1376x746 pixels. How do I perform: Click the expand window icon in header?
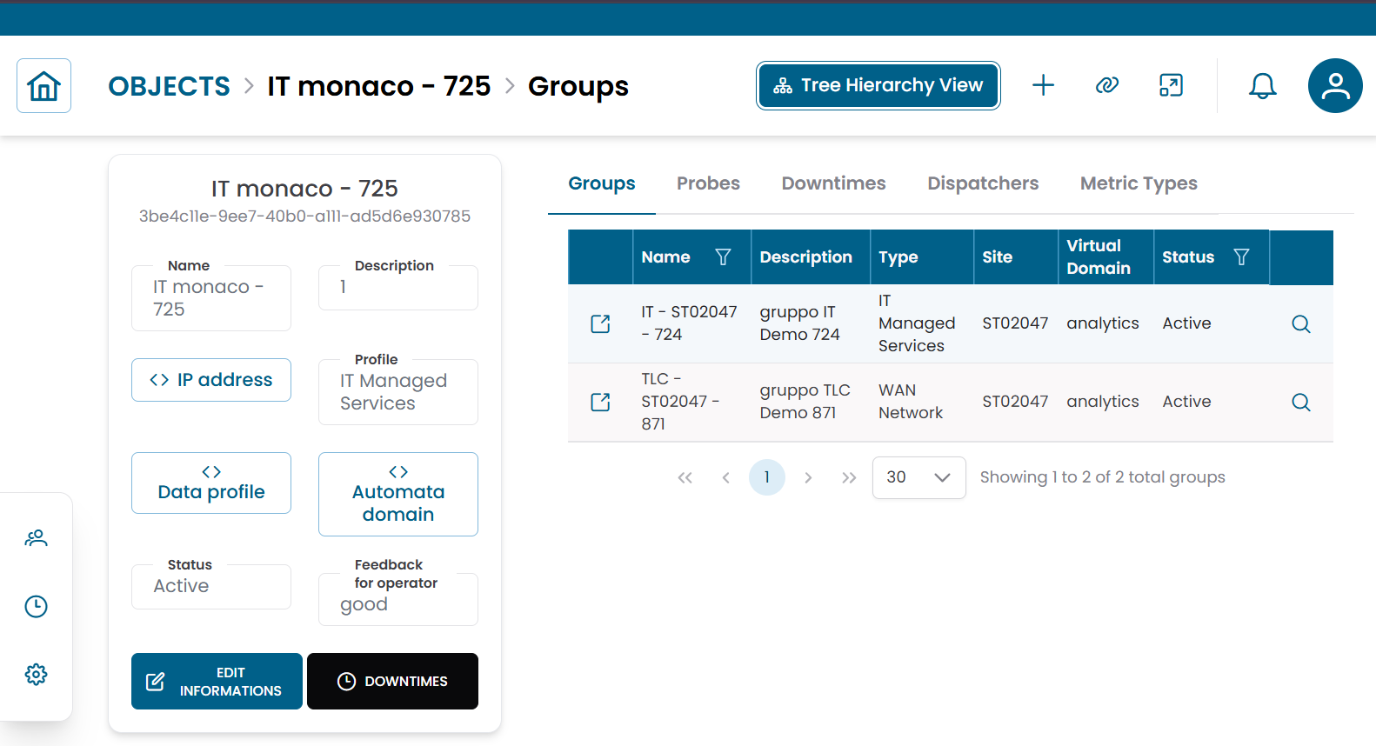coord(1171,85)
